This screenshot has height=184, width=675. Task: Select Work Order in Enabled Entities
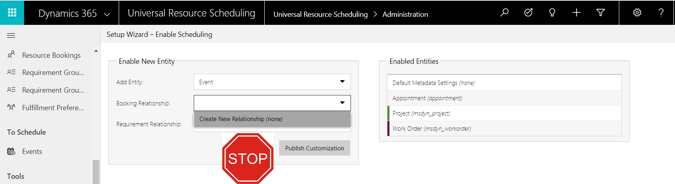(x=432, y=129)
